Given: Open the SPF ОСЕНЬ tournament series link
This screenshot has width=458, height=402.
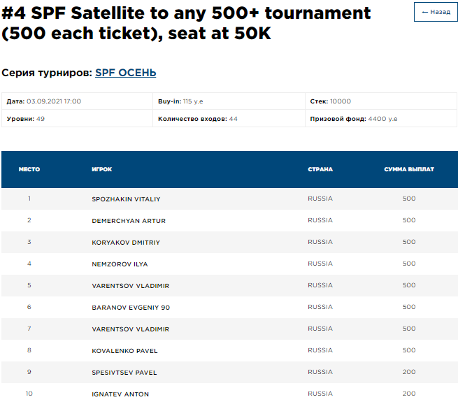Looking at the screenshot, I should [125, 73].
